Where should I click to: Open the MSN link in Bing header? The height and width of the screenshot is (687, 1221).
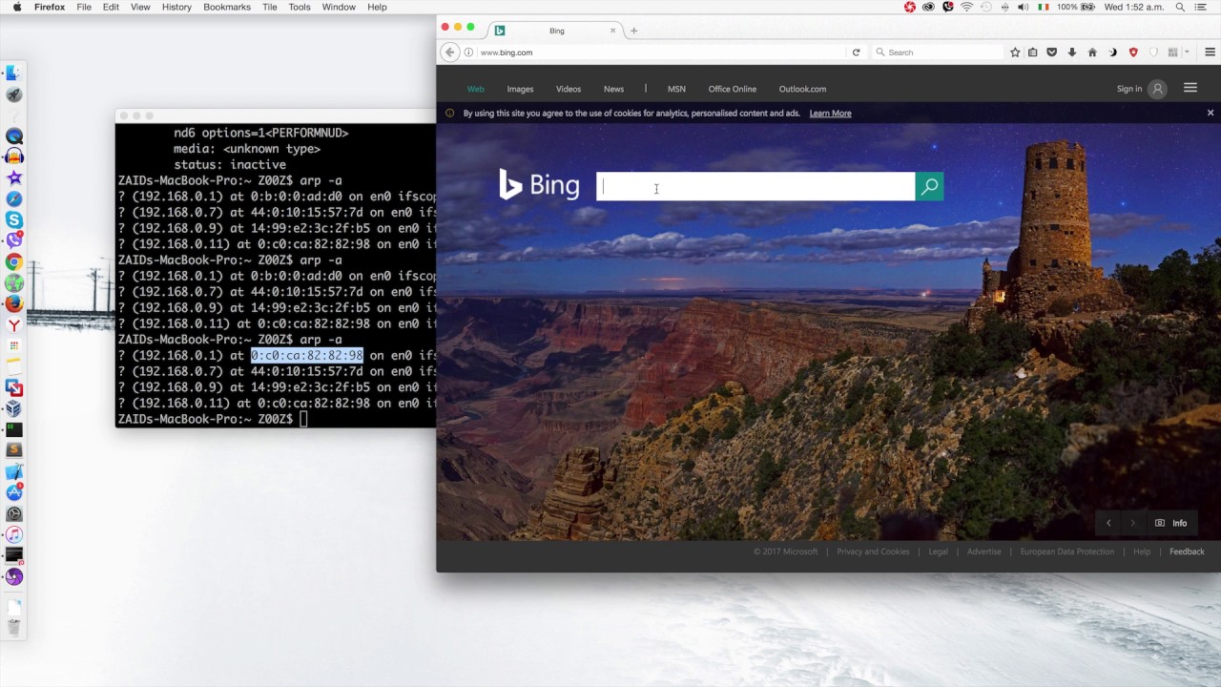(x=676, y=89)
